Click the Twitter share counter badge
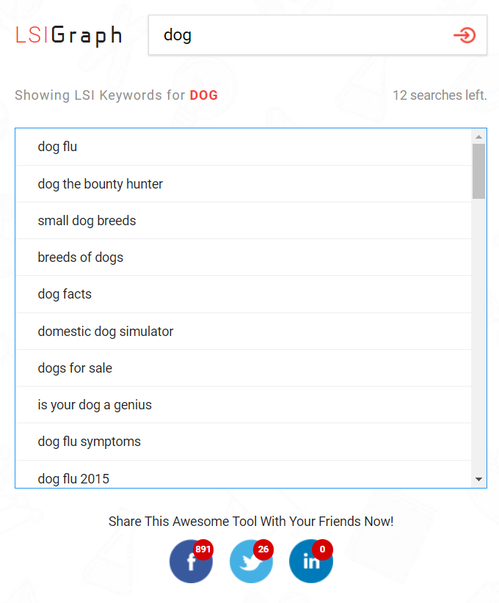Viewport: 499px width, 603px height. [263, 548]
